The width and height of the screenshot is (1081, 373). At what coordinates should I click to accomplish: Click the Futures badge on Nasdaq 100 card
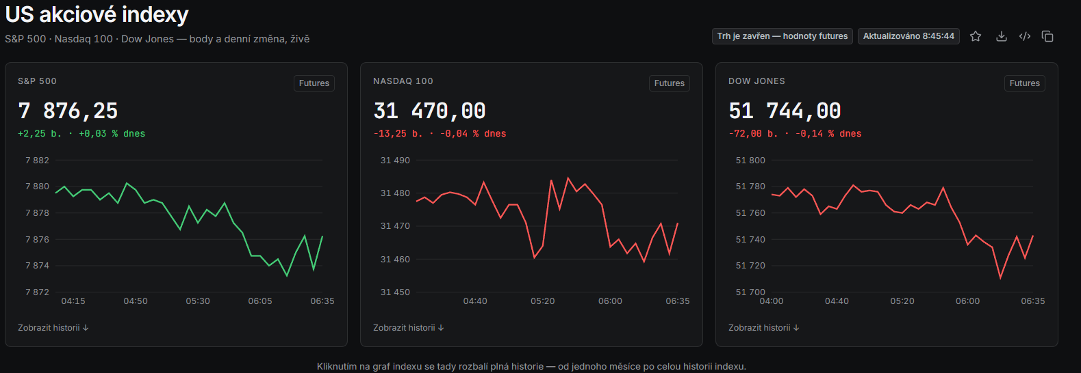point(670,83)
